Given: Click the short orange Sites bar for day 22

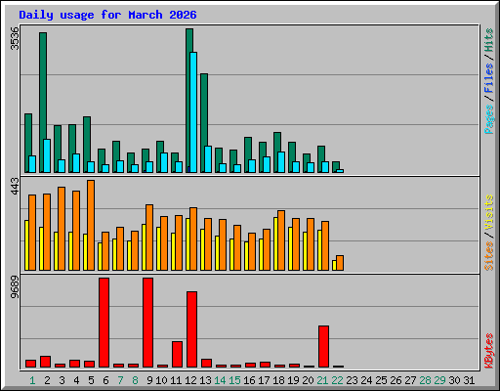Looking at the screenshot, I should (x=340, y=263).
